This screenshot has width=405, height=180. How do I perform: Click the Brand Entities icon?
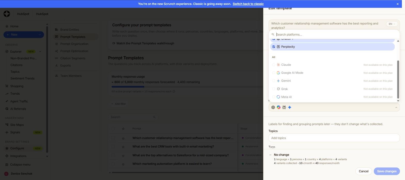point(57,30)
